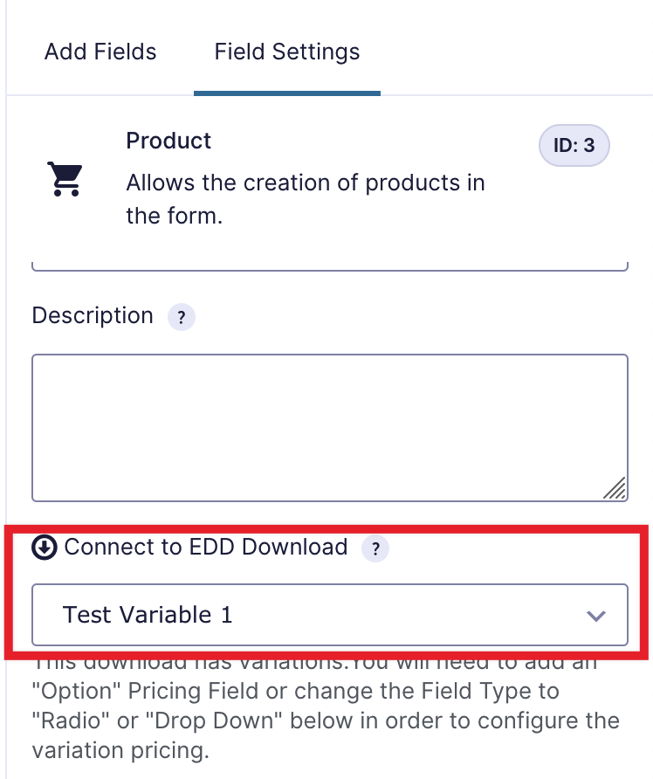
Task: Open the Test Variable 1 dropdown
Action: [x=329, y=615]
